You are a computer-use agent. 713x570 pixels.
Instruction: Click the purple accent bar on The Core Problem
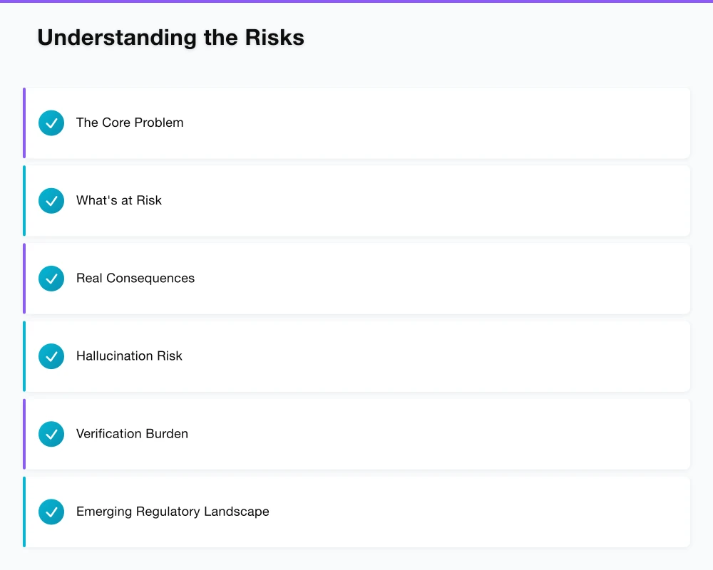[x=24, y=123]
